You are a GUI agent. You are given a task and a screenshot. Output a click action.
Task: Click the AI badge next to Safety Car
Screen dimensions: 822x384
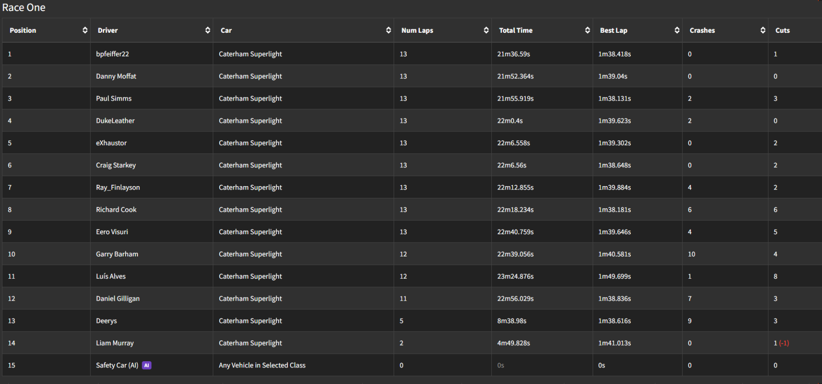click(x=147, y=365)
